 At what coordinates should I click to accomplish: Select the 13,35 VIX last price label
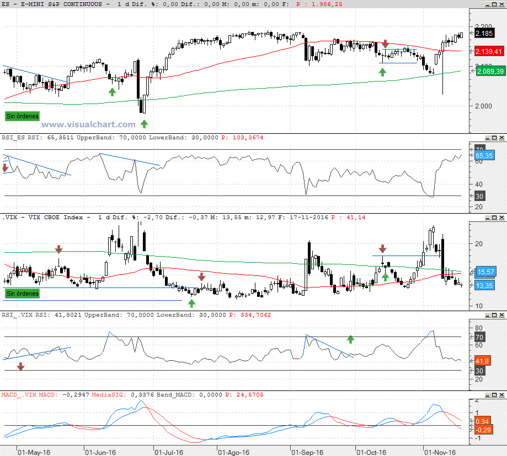[x=484, y=286]
